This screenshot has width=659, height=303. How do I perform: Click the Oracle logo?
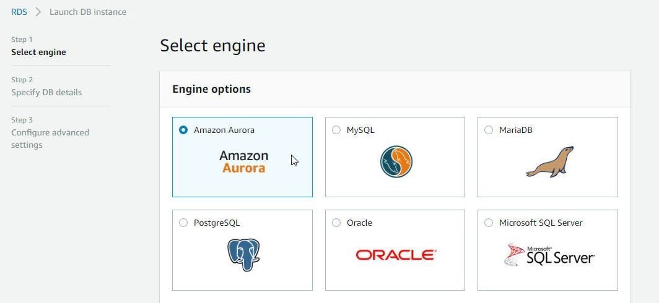(x=396, y=255)
